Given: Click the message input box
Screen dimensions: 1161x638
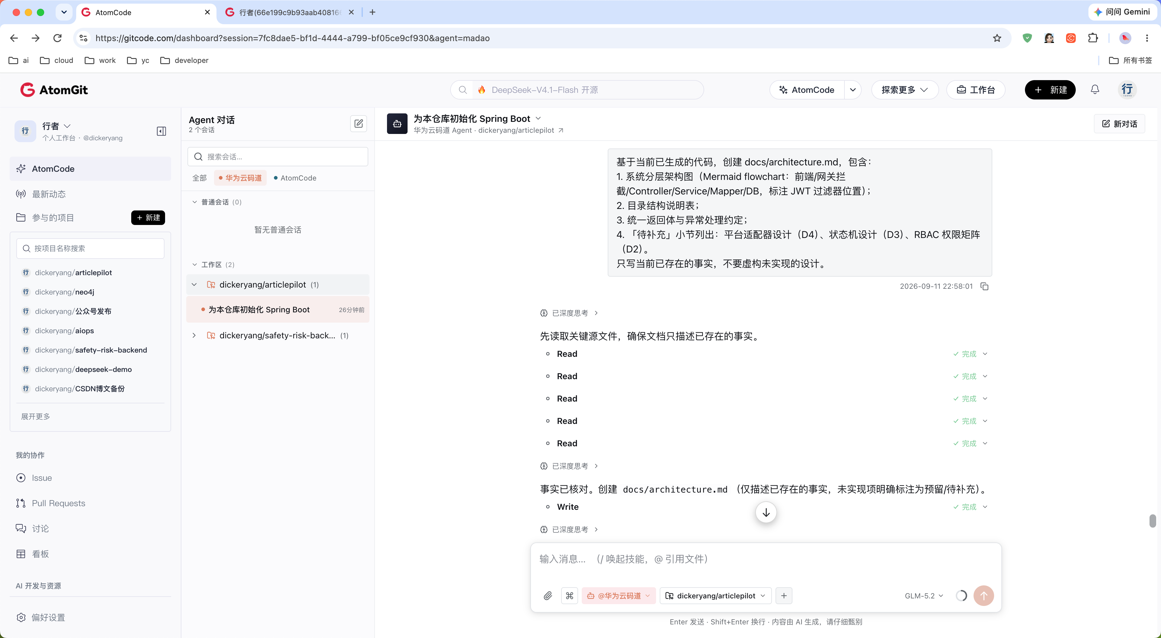Looking at the screenshot, I should click(x=765, y=560).
